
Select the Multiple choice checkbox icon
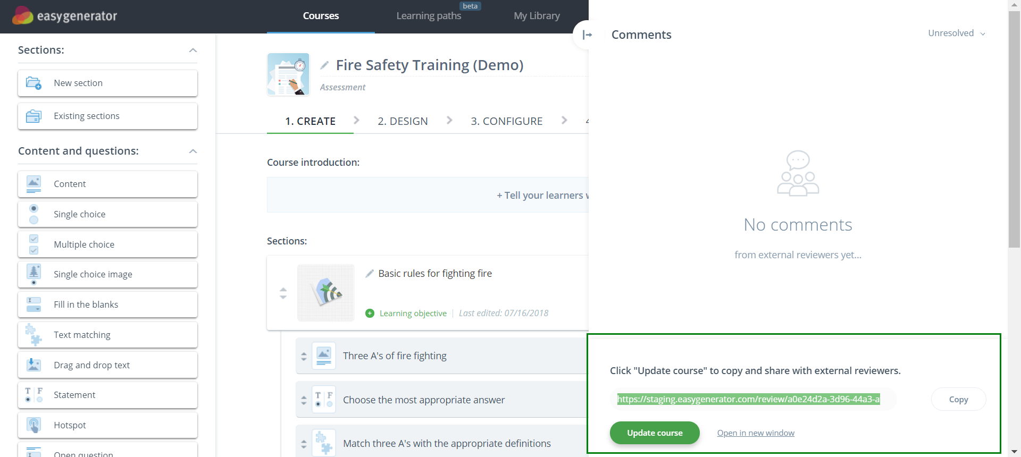34,244
